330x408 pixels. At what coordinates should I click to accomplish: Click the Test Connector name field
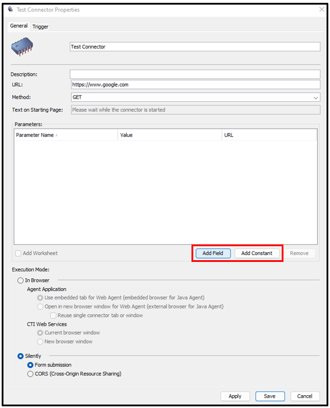pos(195,47)
